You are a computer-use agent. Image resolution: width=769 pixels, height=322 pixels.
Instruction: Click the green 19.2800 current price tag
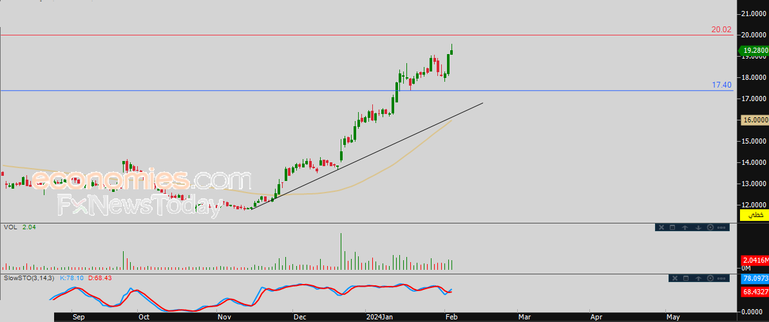click(754, 50)
